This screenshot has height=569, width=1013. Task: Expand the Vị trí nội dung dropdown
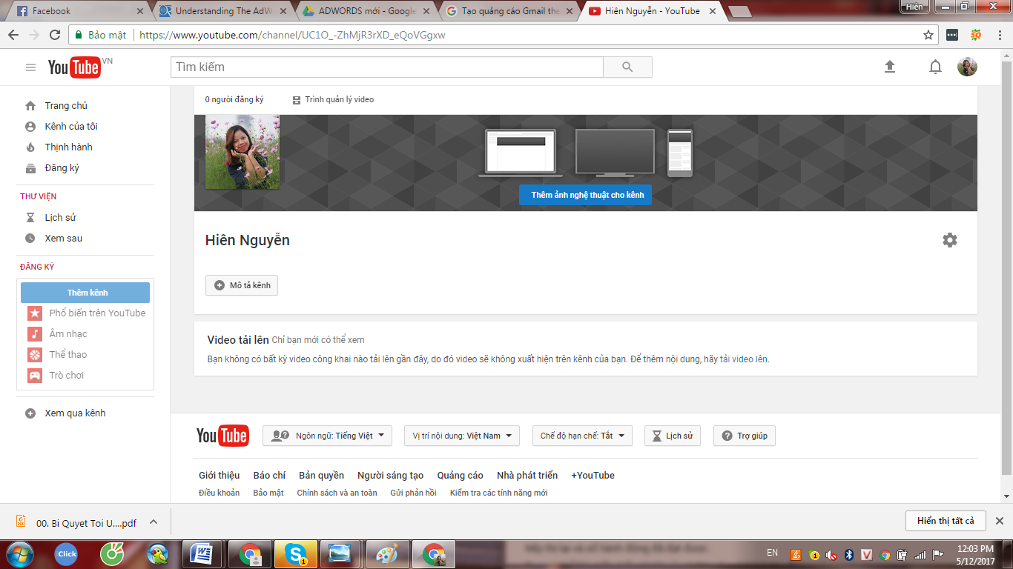(x=461, y=436)
